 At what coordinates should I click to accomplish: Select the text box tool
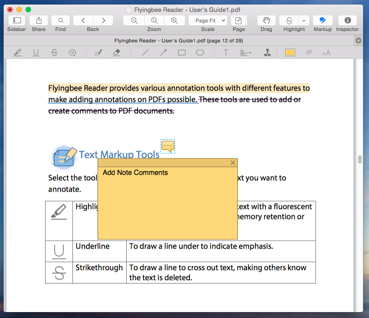coord(225,52)
